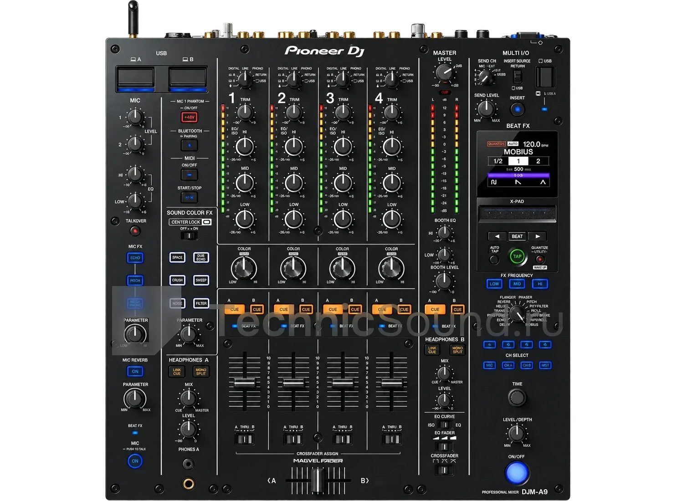Viewport: 677px width, 501px height.
Task: Choose CH B in the CH SELECT row
Action: point(527,365)
